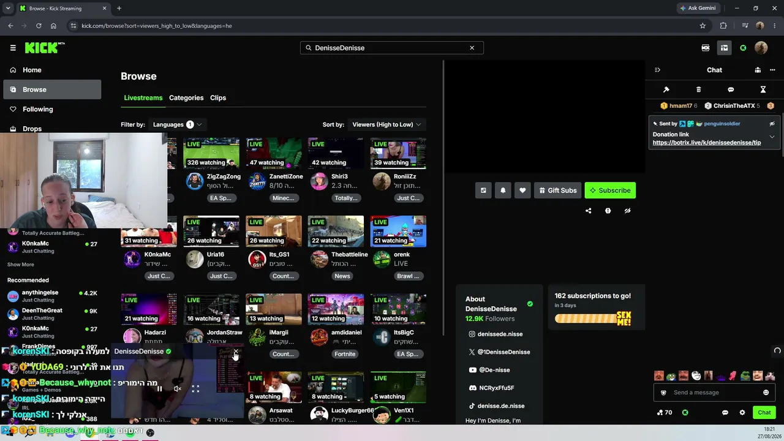The height and width of the screenshot is (441, 784).
Task: Toggle the channel notification bell
Action: [x=503, y=190]
